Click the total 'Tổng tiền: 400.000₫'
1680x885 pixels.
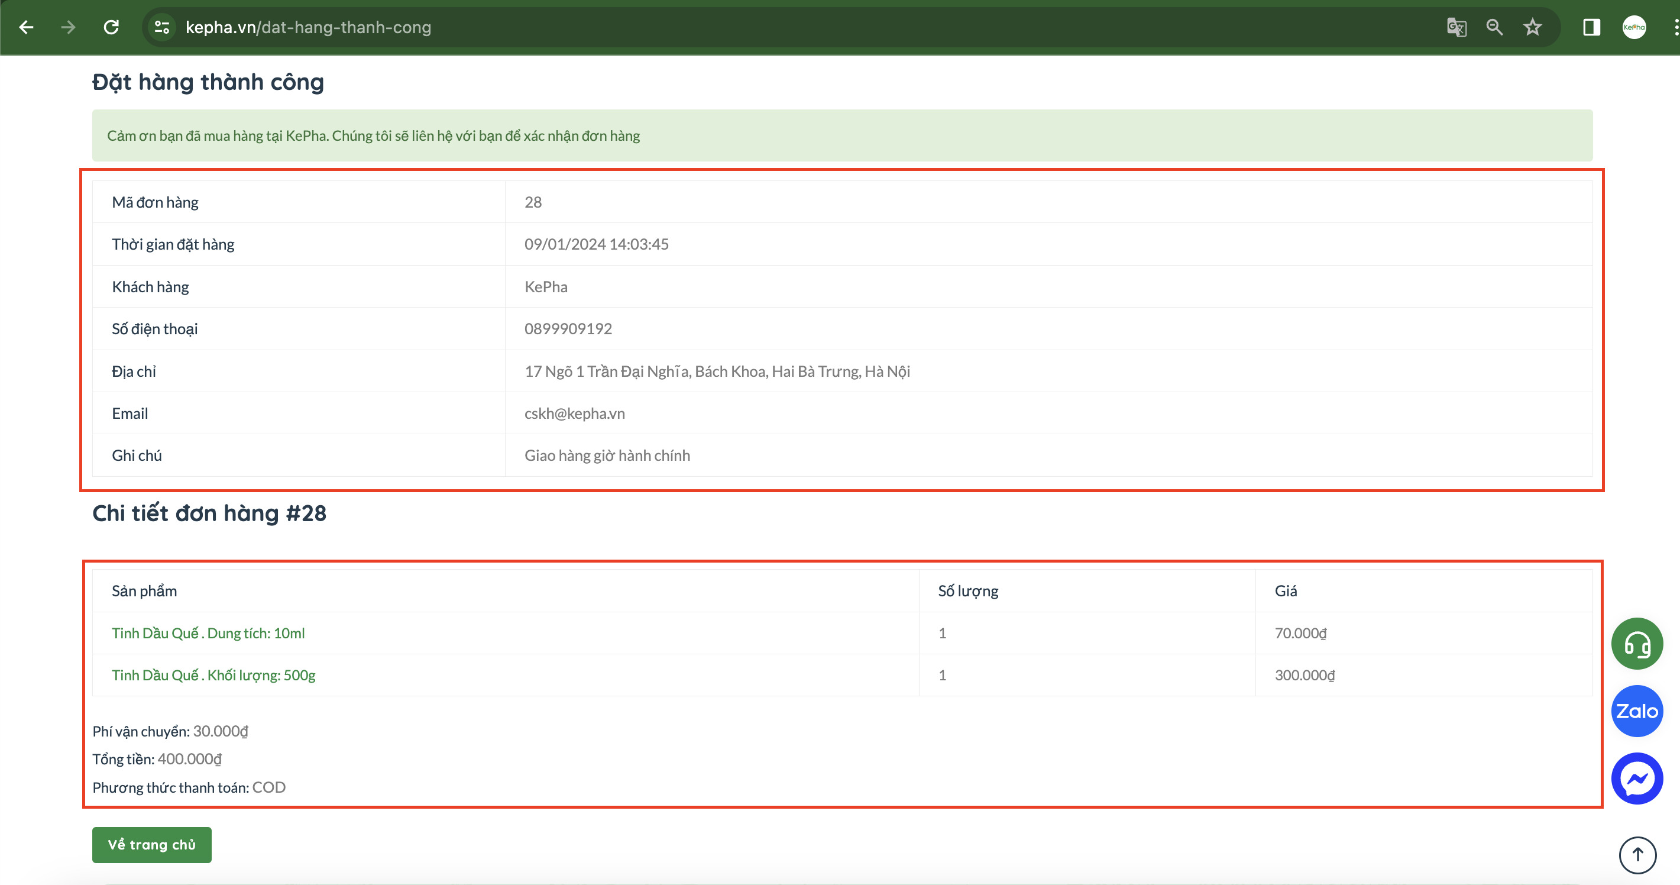[x=157, y=759]
